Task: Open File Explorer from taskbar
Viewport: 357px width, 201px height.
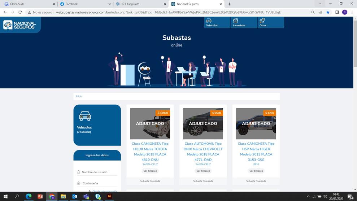Action: click(63, 196)
